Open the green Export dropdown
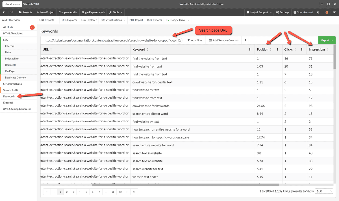The height and width of the screenshot is (201, 339). (327, 40)
